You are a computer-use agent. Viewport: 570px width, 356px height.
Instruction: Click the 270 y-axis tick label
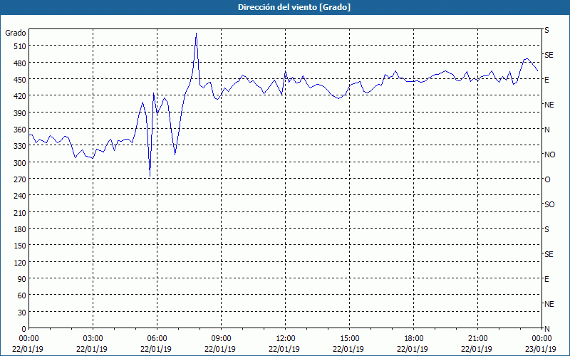click(21, 179)
